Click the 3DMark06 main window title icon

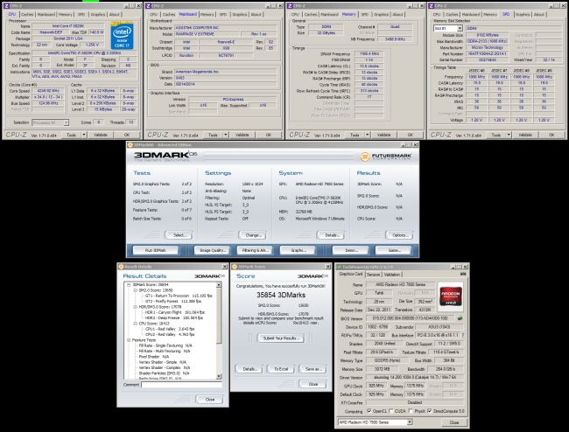(130, 144)
